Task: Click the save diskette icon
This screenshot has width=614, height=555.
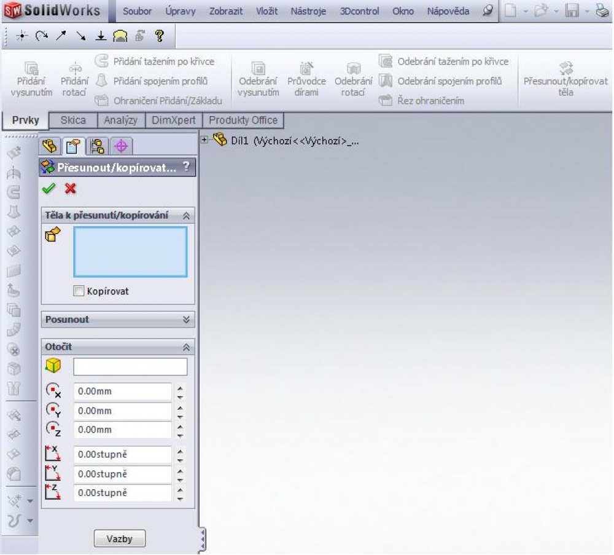Action: (x=572, y=10)
